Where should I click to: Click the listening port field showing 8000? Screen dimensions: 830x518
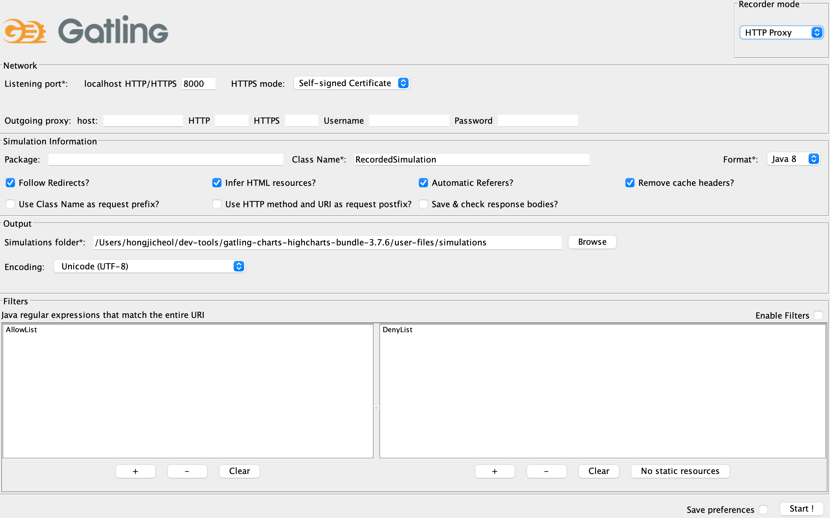click(x=198, y=84)
